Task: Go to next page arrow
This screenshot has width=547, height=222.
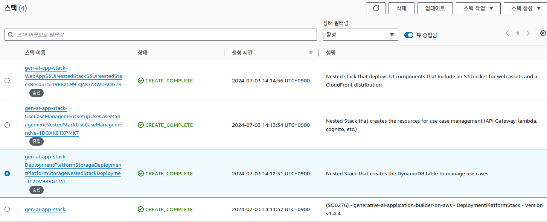Action: 528,33
